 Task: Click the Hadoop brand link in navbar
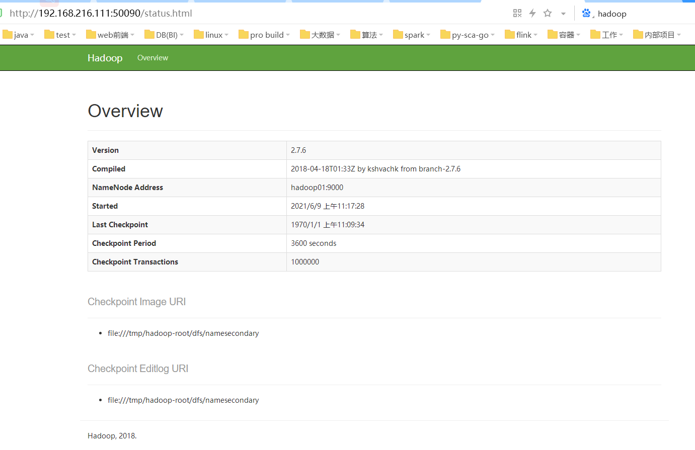point(105,58)
